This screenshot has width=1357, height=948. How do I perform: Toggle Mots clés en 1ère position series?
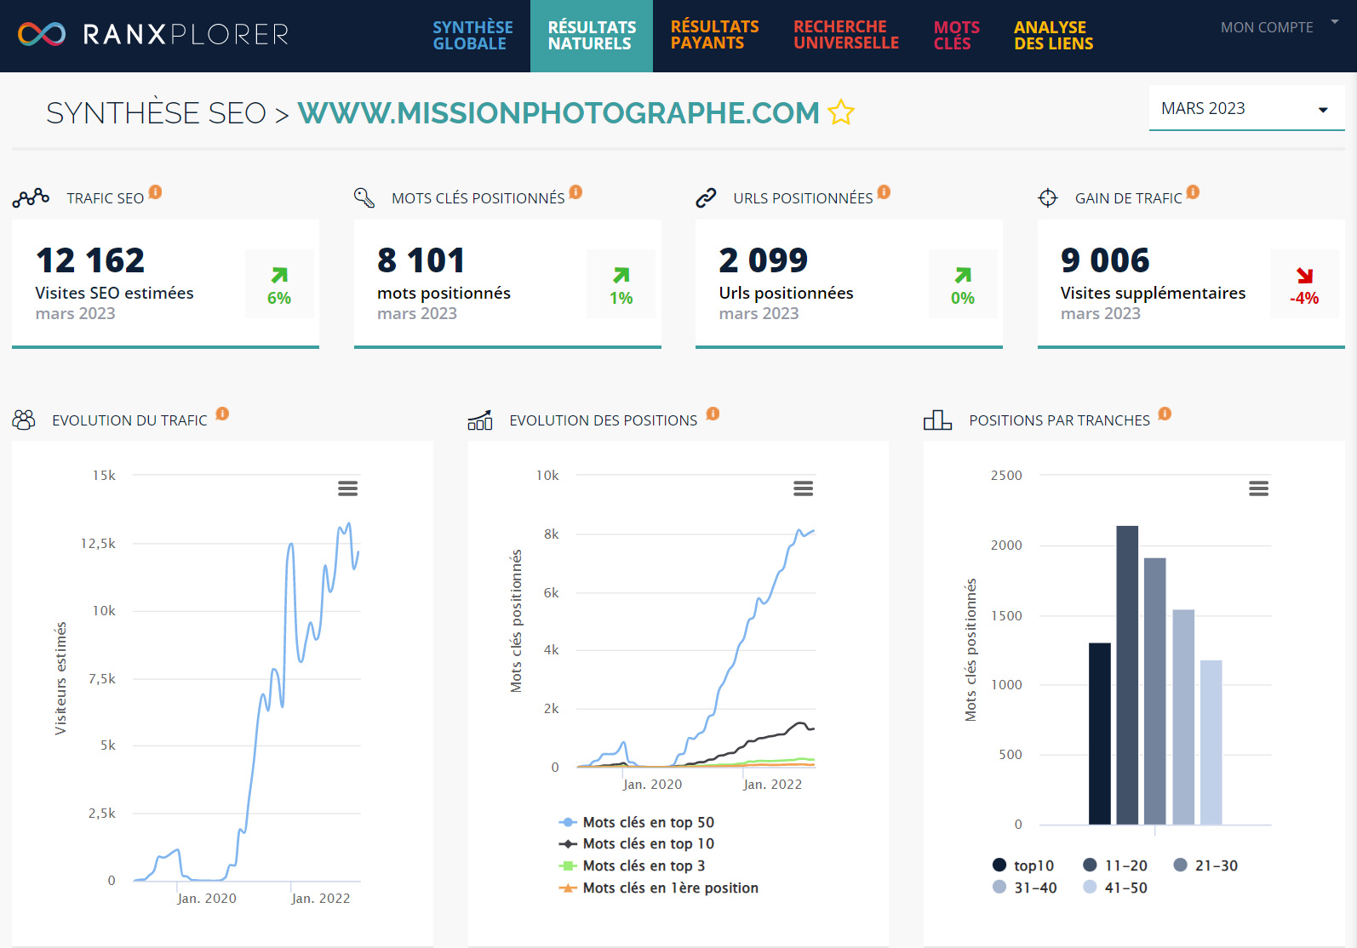click(x=659, y=888)
